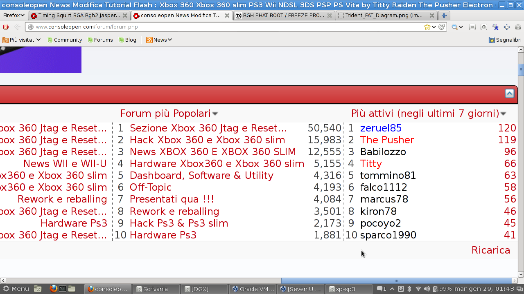This screenshot has height=294, width=524.
Task: Open the Più visitati bookmarks dropdown
Action: (x=22, y=40)
